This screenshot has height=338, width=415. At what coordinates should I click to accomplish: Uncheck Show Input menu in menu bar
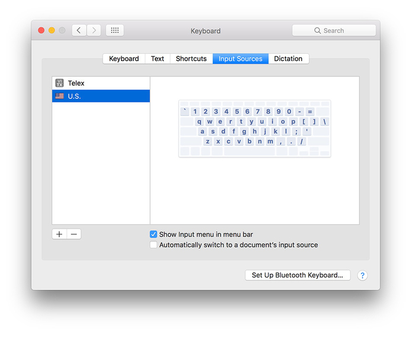[x=154, y=234]
